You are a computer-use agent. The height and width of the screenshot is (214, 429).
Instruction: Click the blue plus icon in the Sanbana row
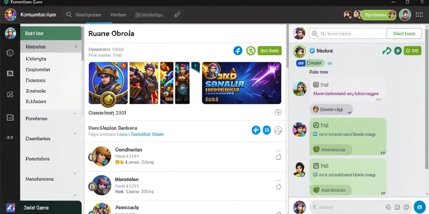click(x=256, y=130)
